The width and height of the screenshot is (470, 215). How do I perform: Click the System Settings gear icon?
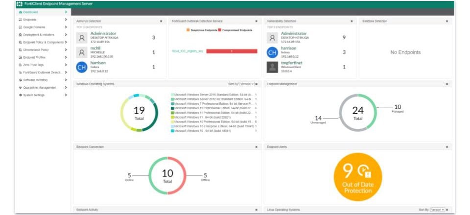coord(21,95)
